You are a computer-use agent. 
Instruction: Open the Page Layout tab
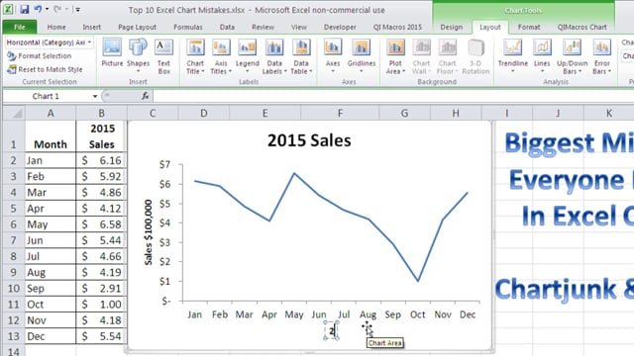tap(137, 27)
